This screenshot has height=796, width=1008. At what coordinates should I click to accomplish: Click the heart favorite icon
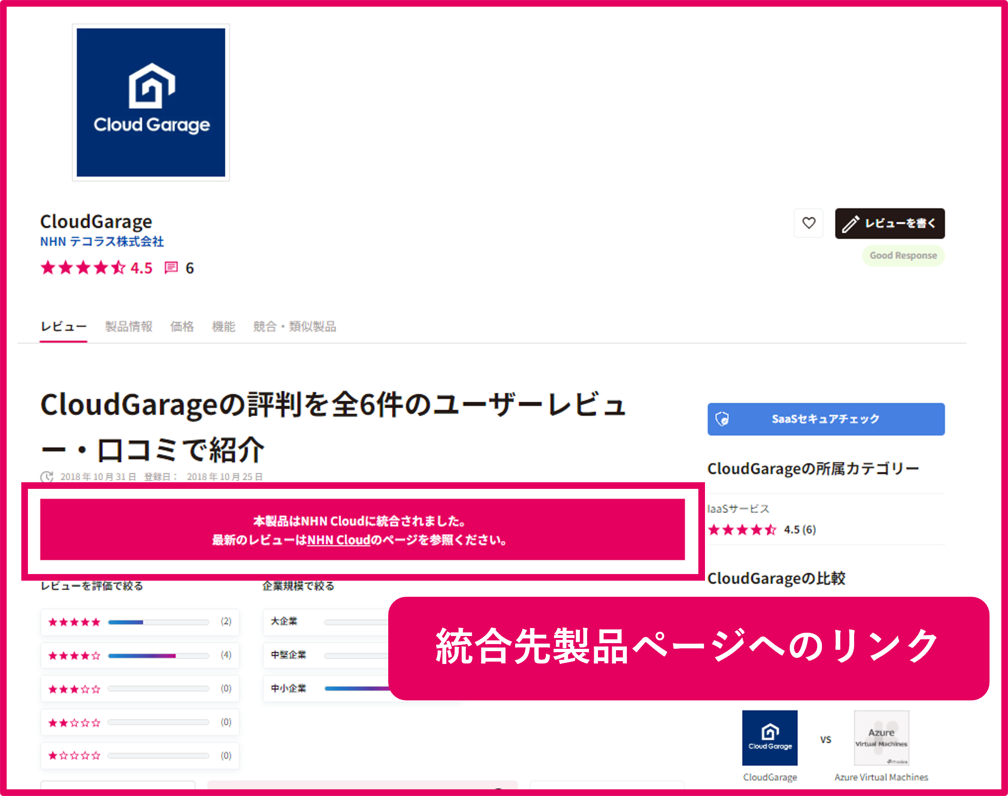pos(808,223)
